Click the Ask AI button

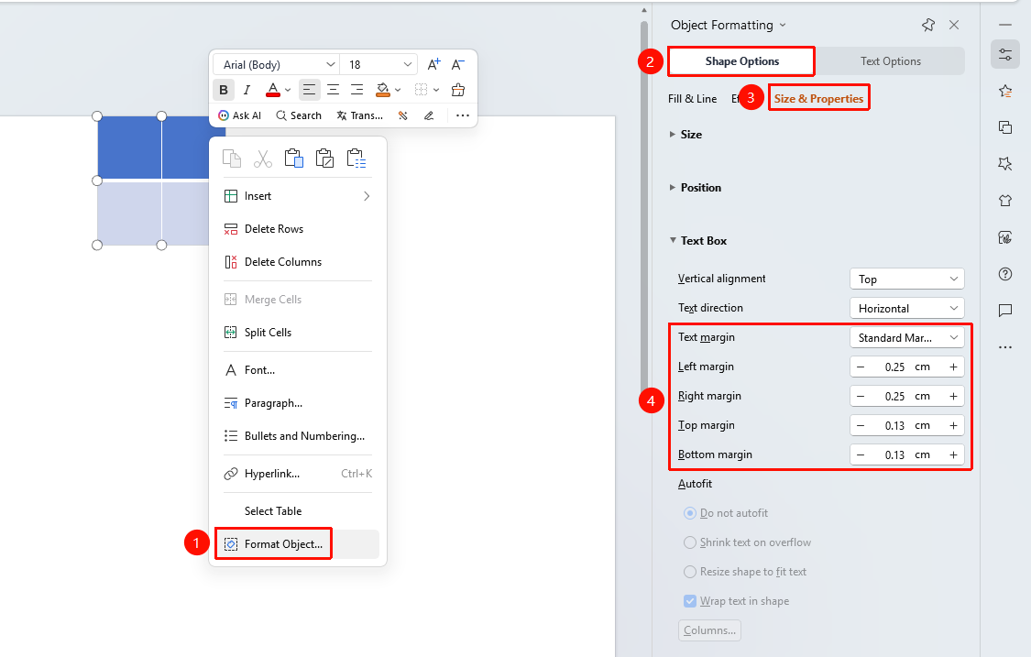(240, 115)
